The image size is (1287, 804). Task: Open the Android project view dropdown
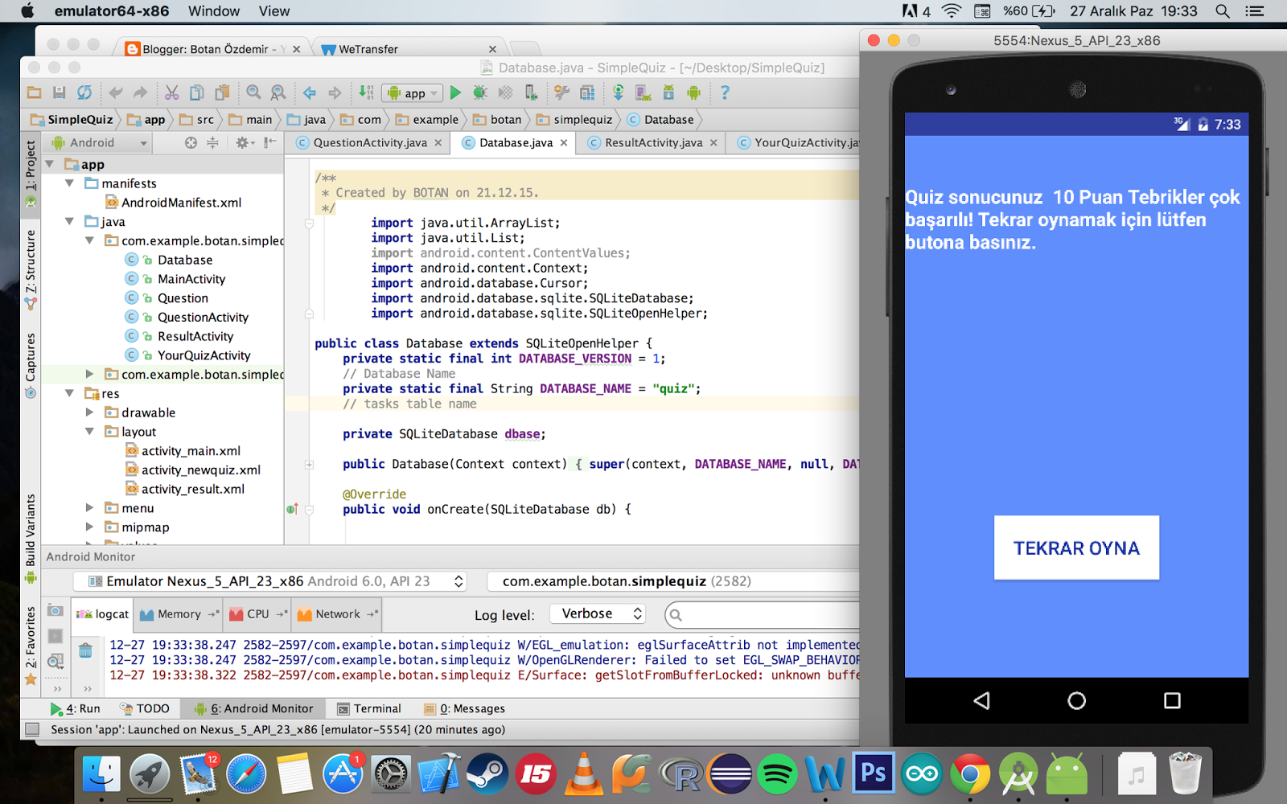click(x=97, y=142)
